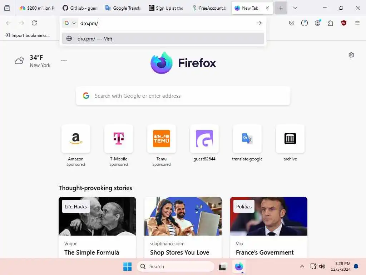This screenshot has height=275, width=366.
Task: Switch to the Sign Up at the tab
Action: [x=166, y=8]
